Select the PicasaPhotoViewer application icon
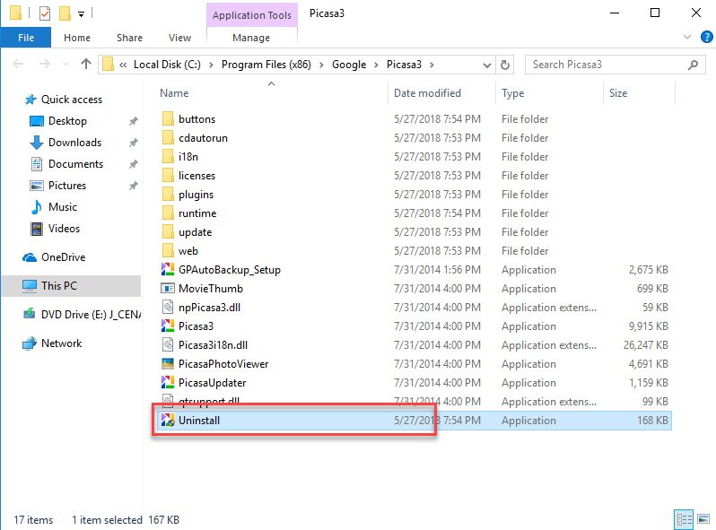Screen dimensions: 716x530 coord(168,364)
